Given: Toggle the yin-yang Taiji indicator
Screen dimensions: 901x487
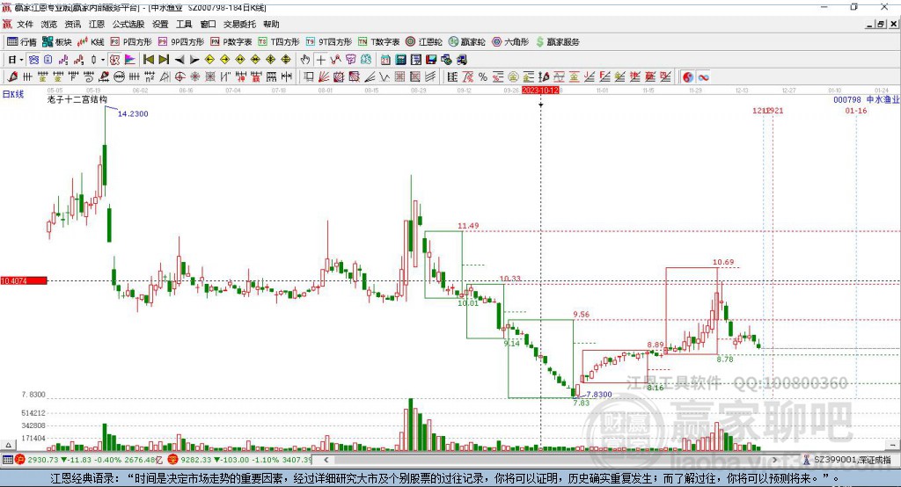Looking at the screenshot, I should pos(688,76).
